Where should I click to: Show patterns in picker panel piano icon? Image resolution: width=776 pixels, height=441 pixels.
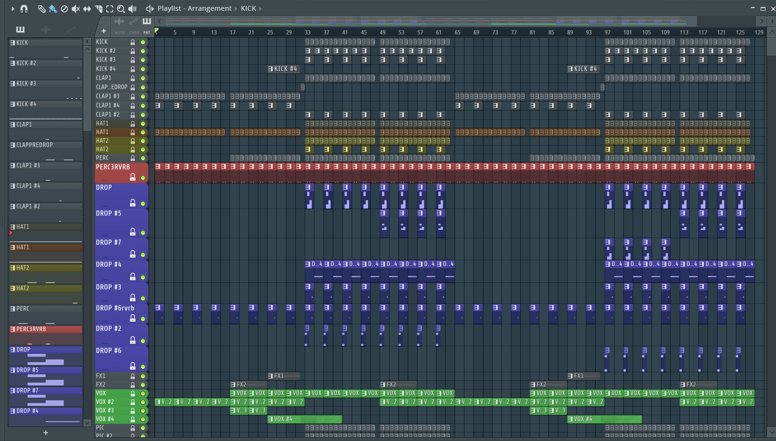20,29
